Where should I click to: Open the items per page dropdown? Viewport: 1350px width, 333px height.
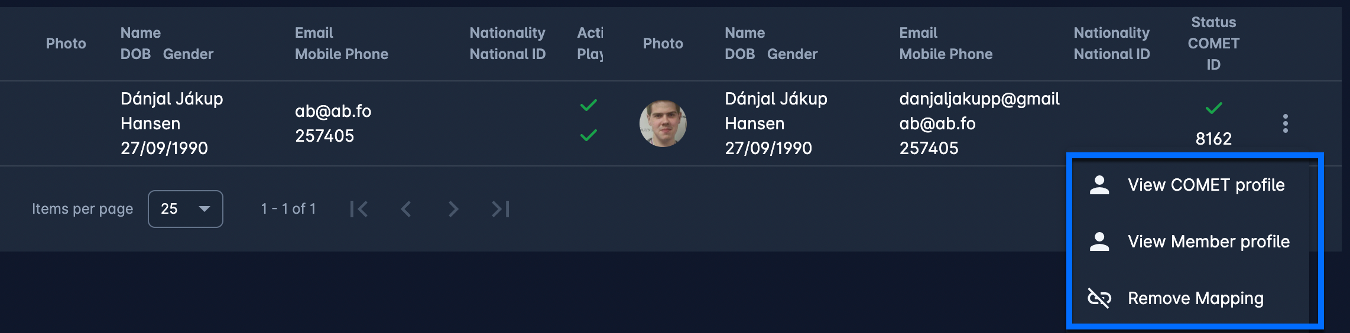click(185, 209)
